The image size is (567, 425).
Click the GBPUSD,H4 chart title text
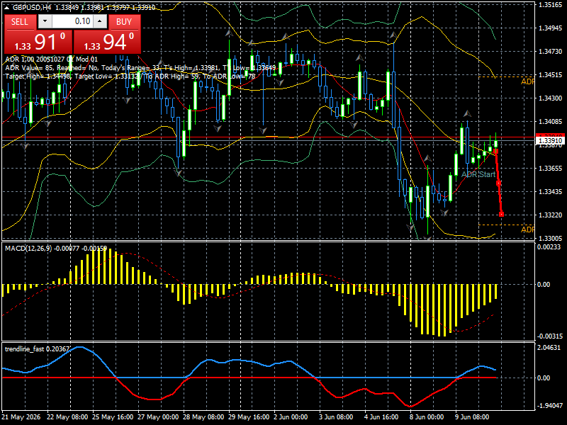tap(32, 7)
